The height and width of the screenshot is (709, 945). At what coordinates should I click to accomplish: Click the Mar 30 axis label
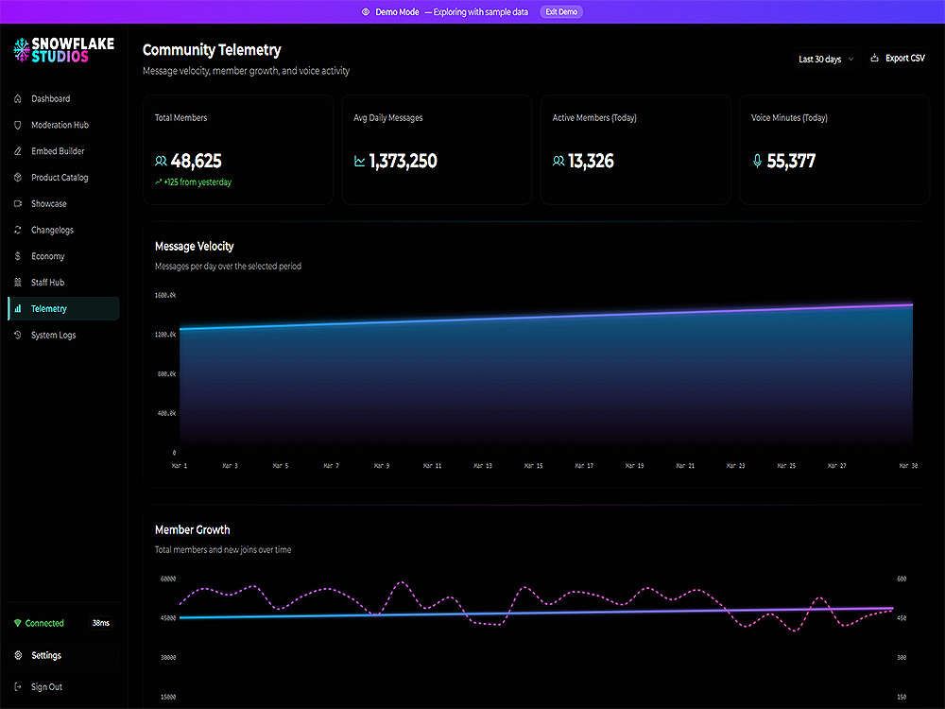pos(908,465)
